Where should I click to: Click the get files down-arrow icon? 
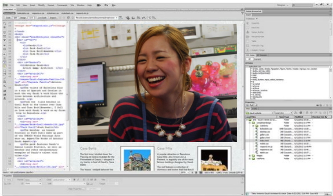(x=307, y=113)
